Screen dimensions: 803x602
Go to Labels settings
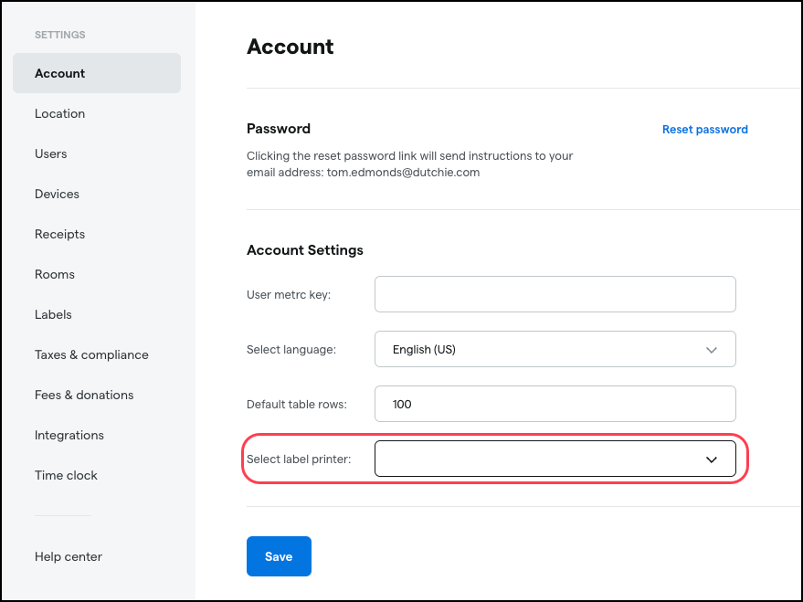point(54,314)
